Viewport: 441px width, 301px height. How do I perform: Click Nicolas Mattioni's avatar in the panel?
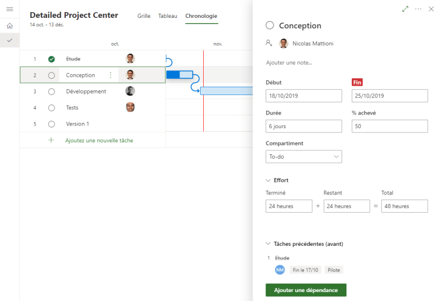[283, 44]
